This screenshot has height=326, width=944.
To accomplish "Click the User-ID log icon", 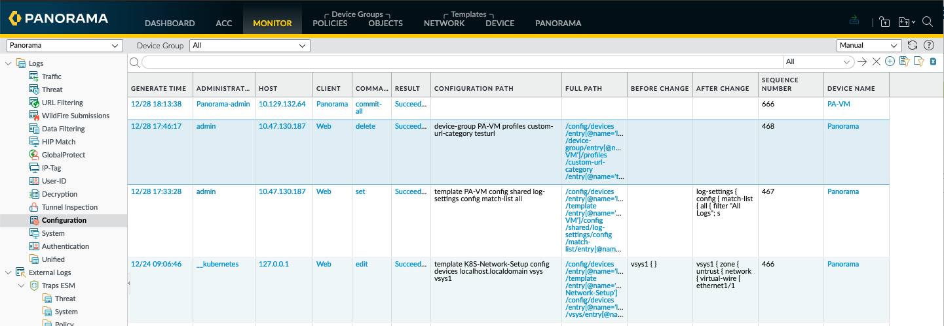I will (33, 181).
